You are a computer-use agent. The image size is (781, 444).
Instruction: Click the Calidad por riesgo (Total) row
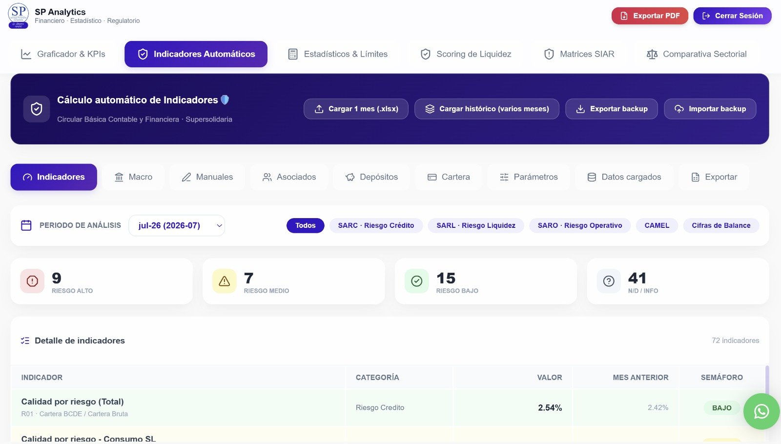[x=388, y=407]
